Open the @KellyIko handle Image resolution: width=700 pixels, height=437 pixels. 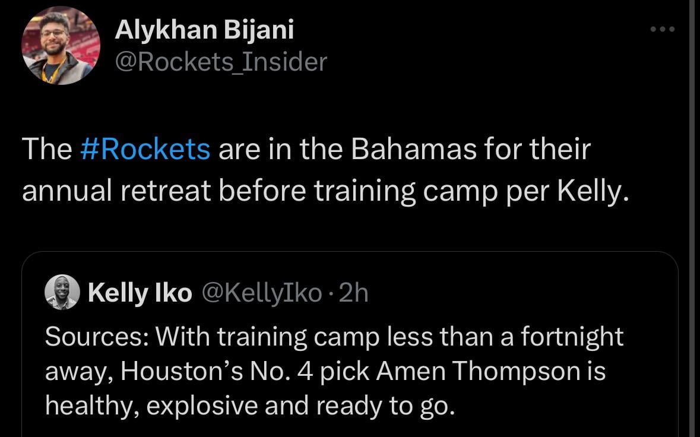pos(262,293)
